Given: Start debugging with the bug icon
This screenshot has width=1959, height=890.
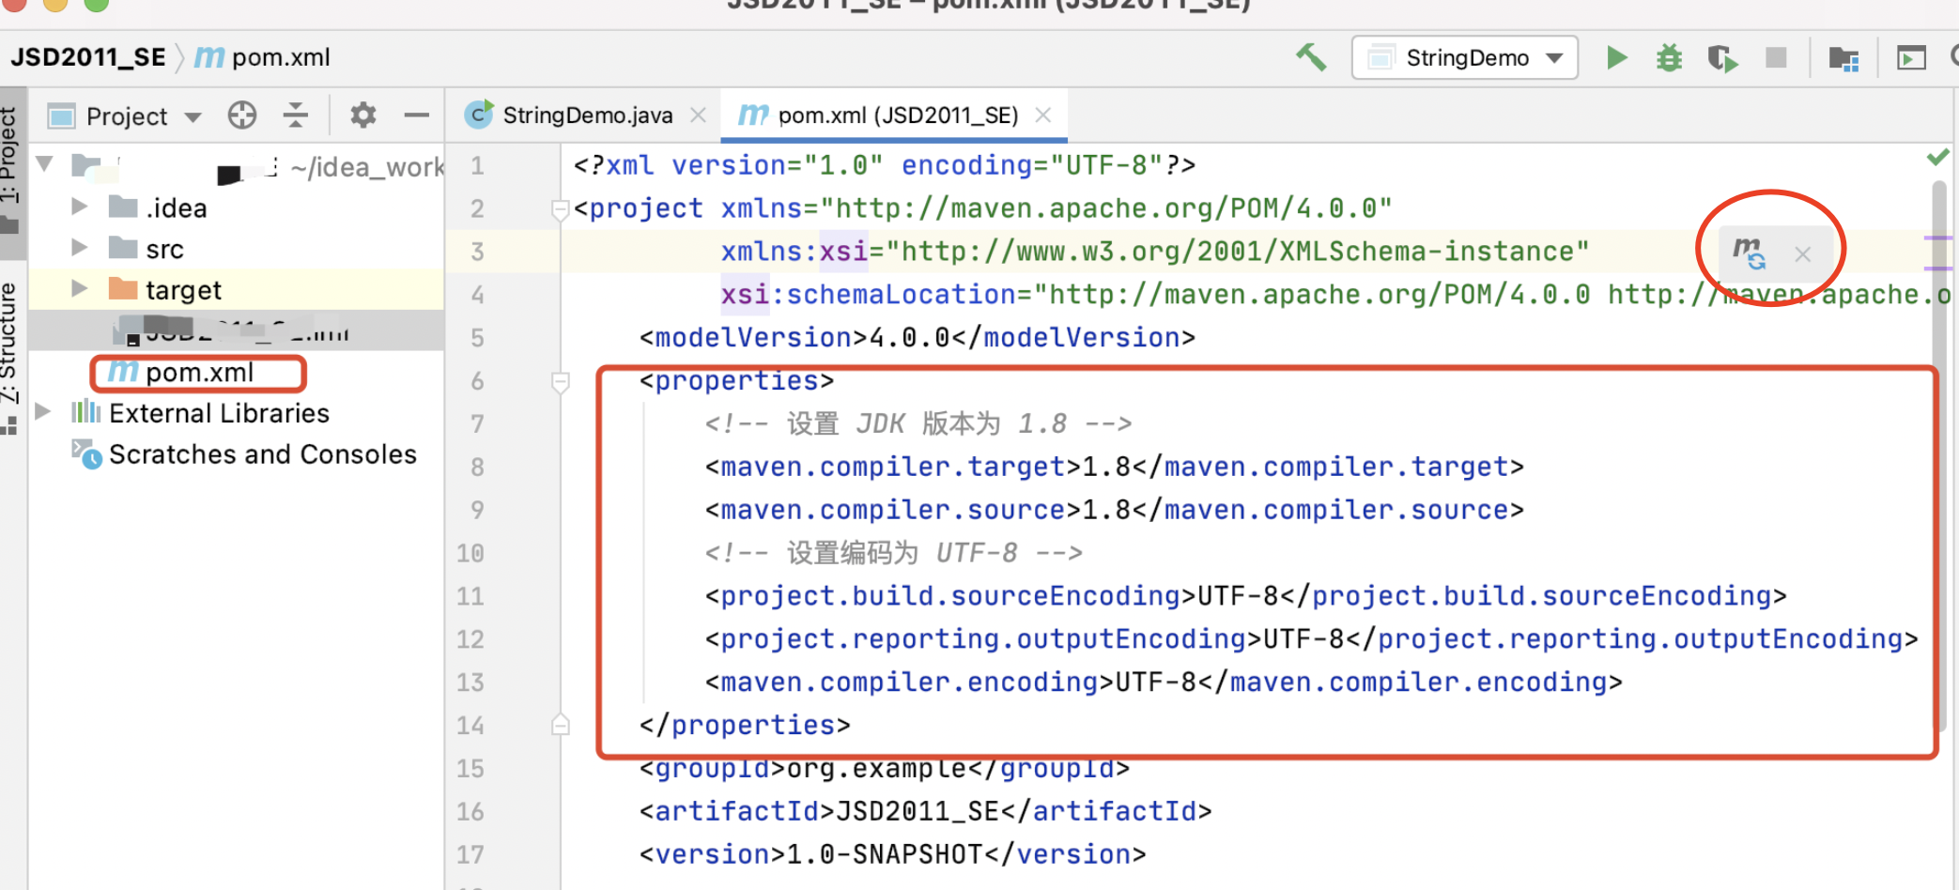Looking at the screenshot, I should (x=1669, y=57).
